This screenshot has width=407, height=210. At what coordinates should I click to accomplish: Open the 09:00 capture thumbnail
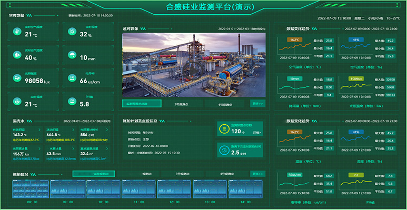click(67, 189)
